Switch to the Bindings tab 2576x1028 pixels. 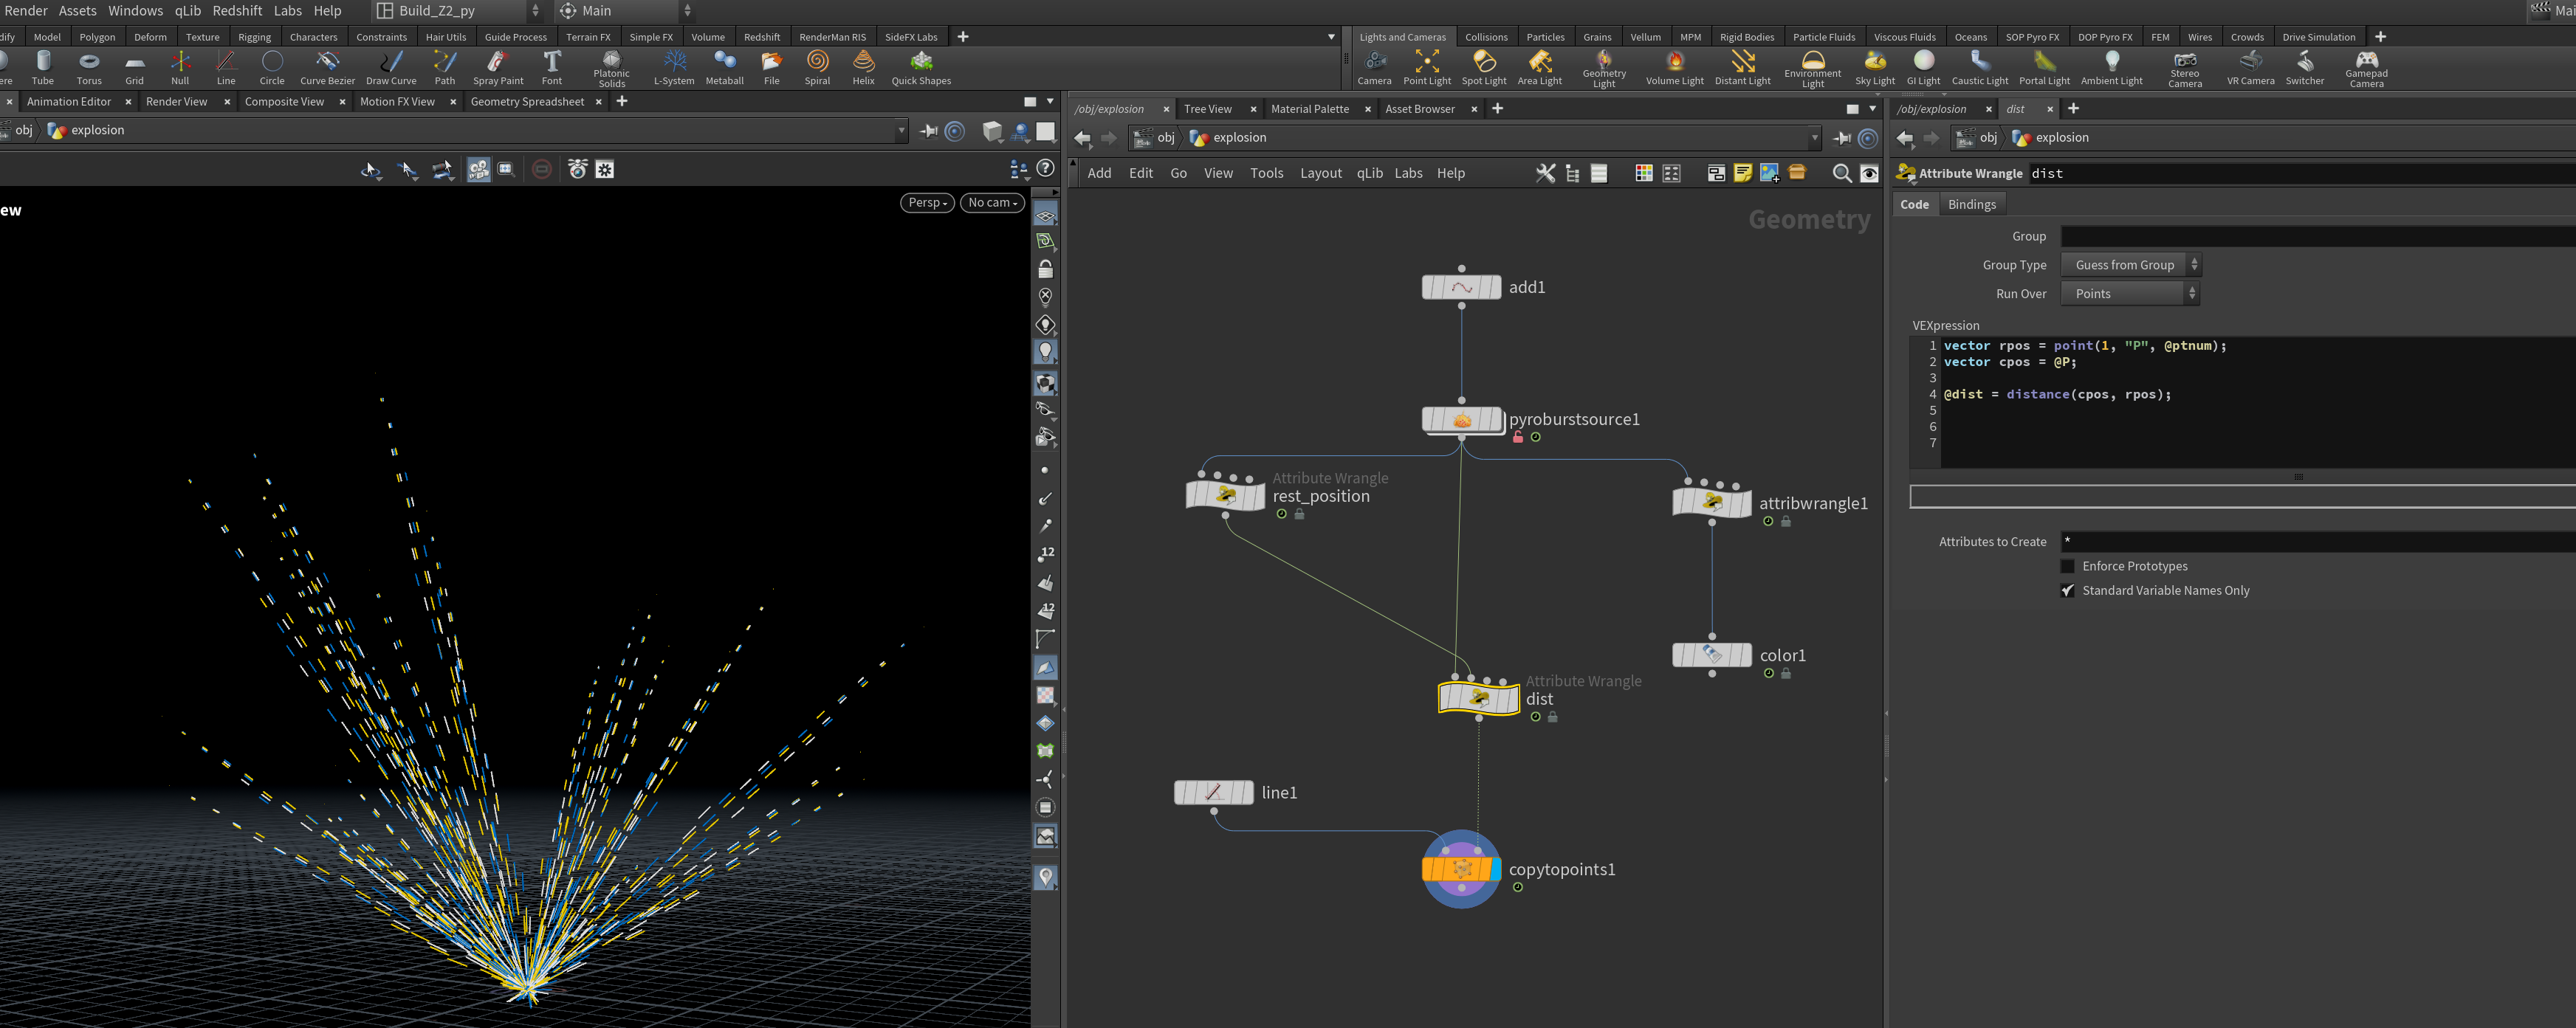(x=1971, y=204)
